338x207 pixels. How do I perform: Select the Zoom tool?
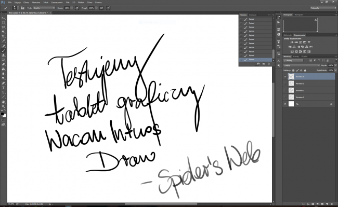(x=3, y=106)
